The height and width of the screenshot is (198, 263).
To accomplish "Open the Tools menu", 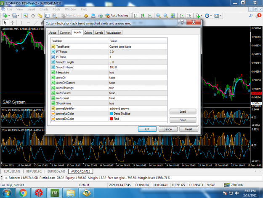I will click(x=56, y=9).
